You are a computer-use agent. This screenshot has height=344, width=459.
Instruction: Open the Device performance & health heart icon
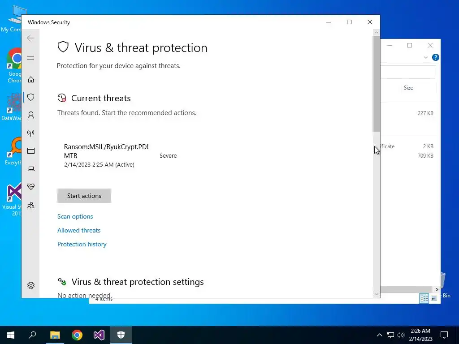[x=31, y=187]
